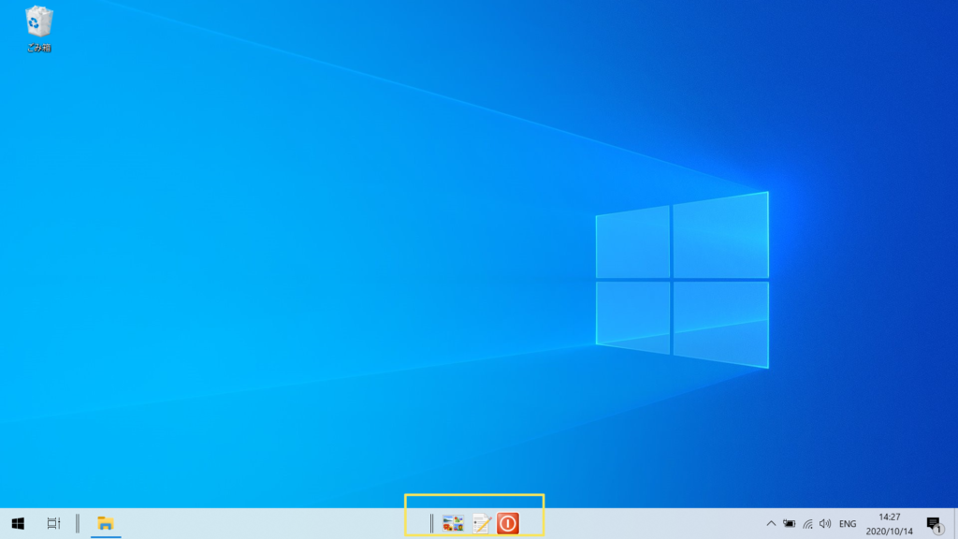Check battery status in the system tray
Screen dimensions: 958x539
790,524
